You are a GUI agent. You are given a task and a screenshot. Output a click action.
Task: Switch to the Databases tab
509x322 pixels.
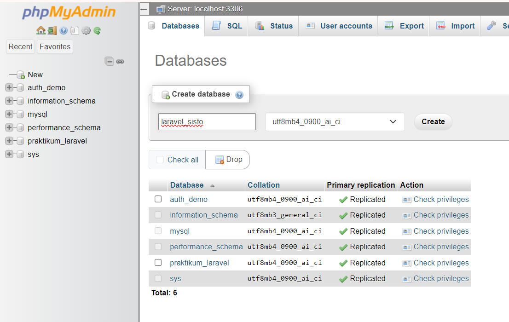tap(174, 26)
